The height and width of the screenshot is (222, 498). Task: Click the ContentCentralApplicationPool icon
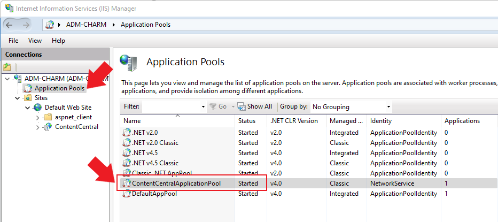click(127, 183)
